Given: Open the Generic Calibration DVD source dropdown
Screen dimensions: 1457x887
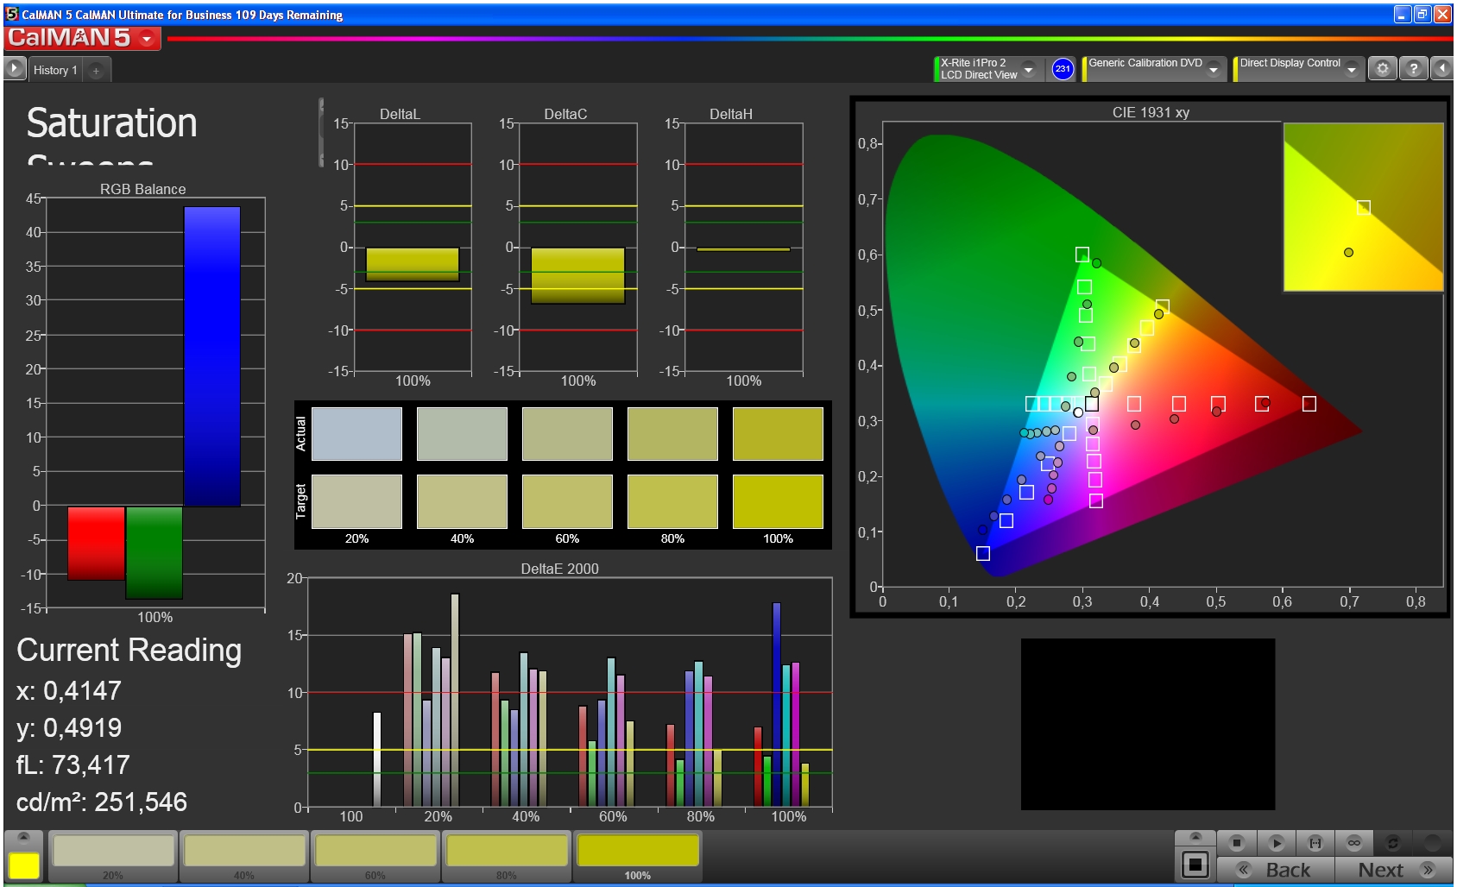Looking at the screenshot, I should coord(1214,69).
